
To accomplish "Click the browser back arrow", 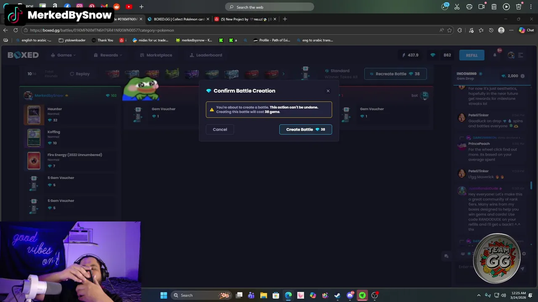I will (x=5, y=30).
